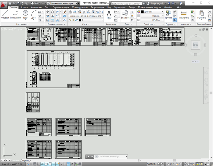The image size is (213, 166).
Task: Open the ПоСлою lineweight dropdown
Action: 152,16
